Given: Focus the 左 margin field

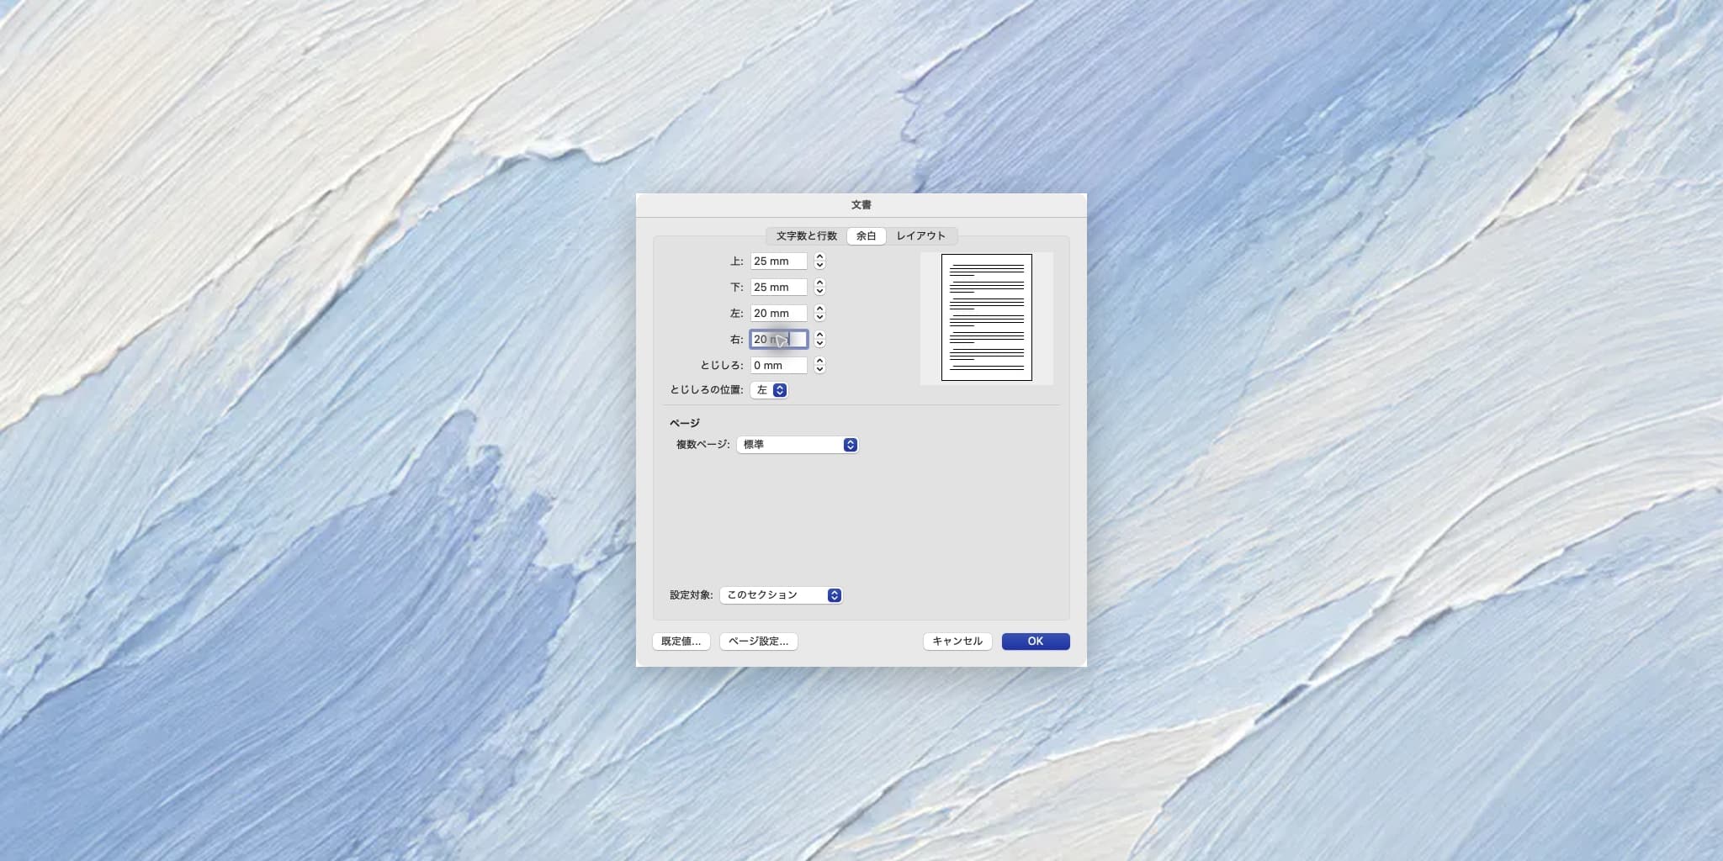Looking at the screenshot, I should 779,314.
